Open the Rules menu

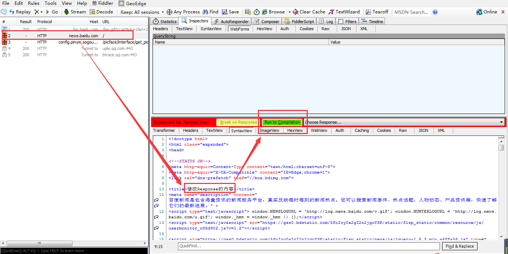point(33,3)
